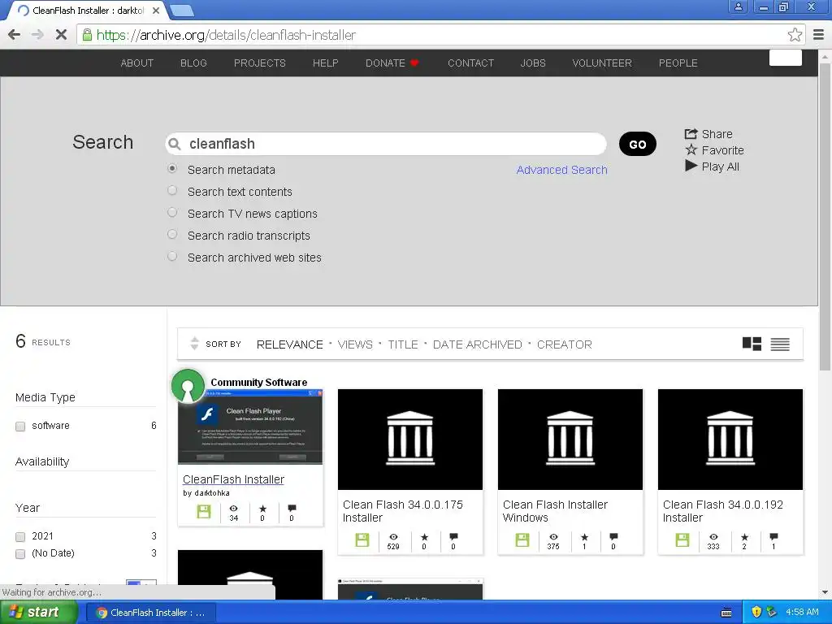Click the green padlock security icon
Image resolution: width=832 pixels, height=624 pixels.
click(x=87, y=35)
